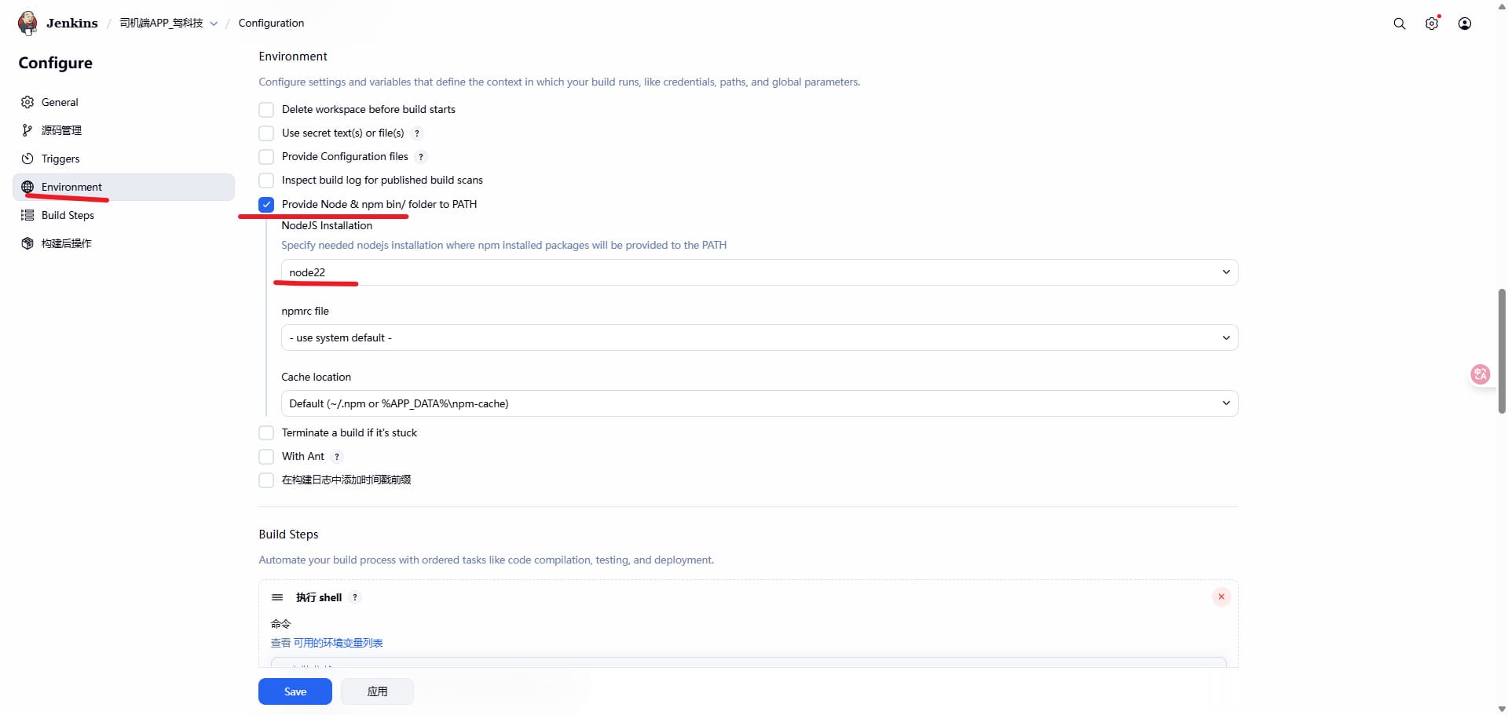The image size is (1508, 715).
Task: Open the NodeJS Installation node22 dropdown
Action: 759,272
